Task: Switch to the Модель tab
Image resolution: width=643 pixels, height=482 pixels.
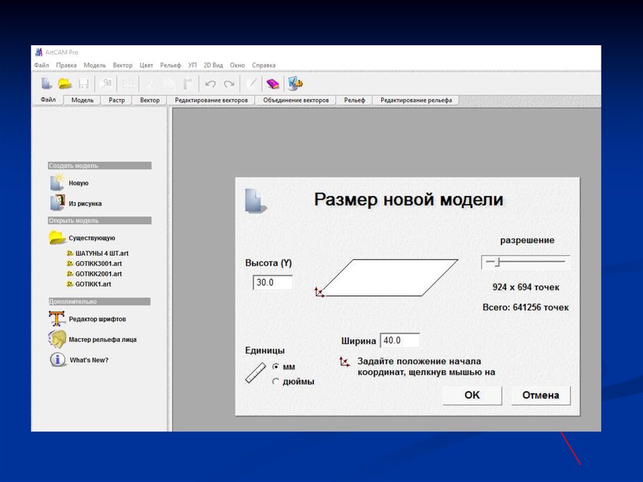Action: (x=82, y=100)
